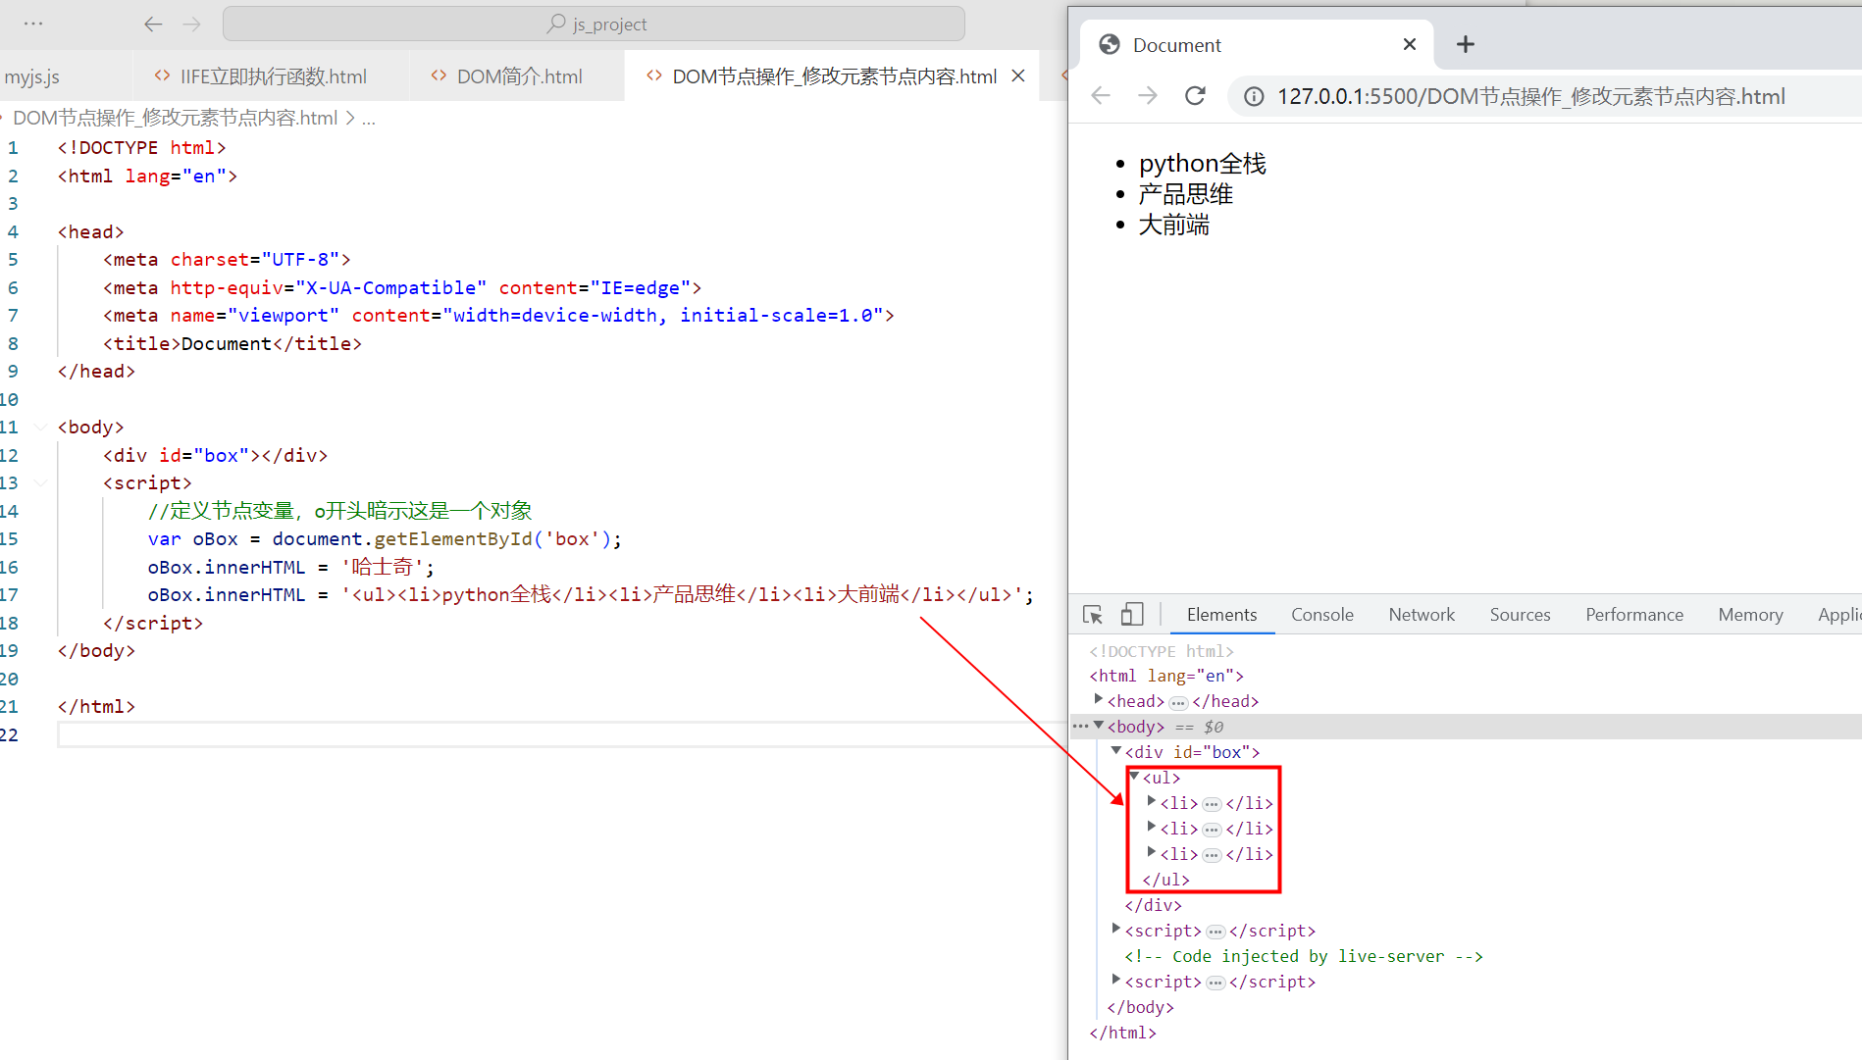
Task: Select the closing </ul> tag in Elements
Action: click(1165, 880)
